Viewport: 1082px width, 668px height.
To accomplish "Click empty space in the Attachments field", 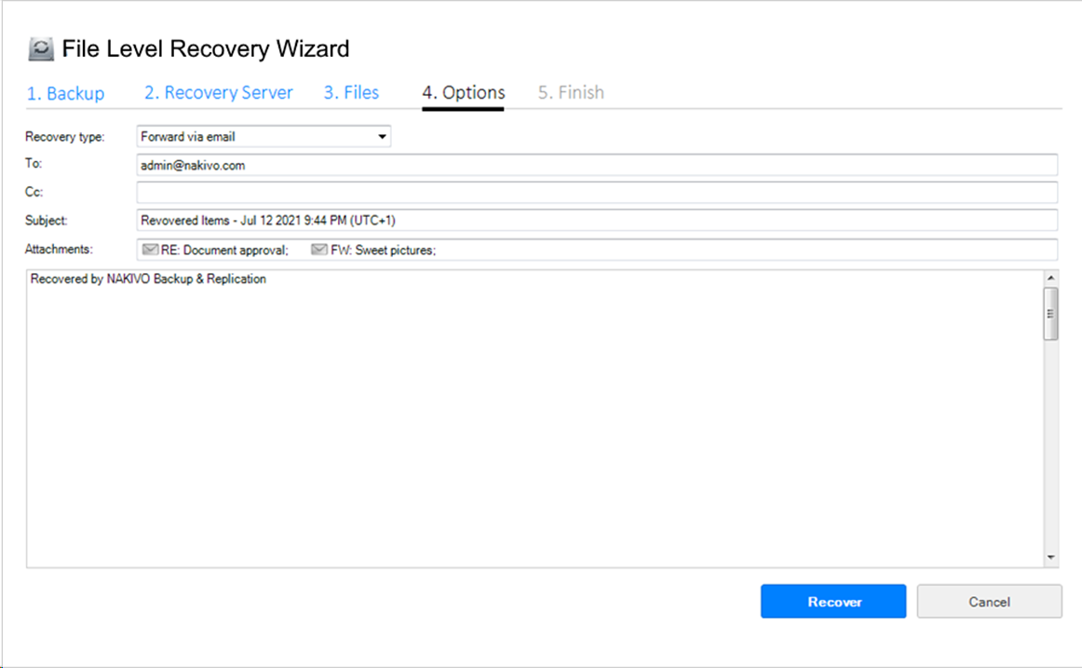I will [x=745, y=250].
